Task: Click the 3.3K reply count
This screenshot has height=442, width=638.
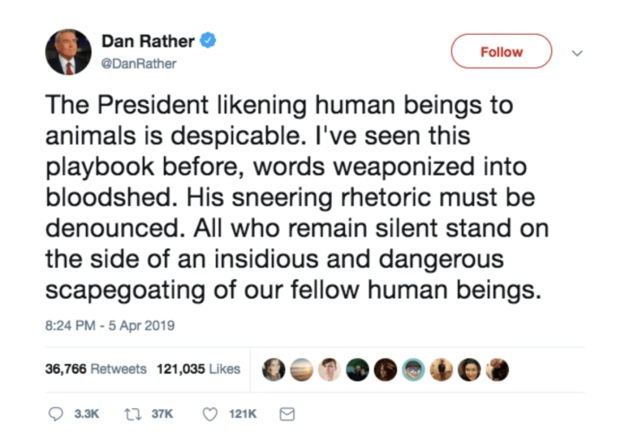Action: (87, 414)
